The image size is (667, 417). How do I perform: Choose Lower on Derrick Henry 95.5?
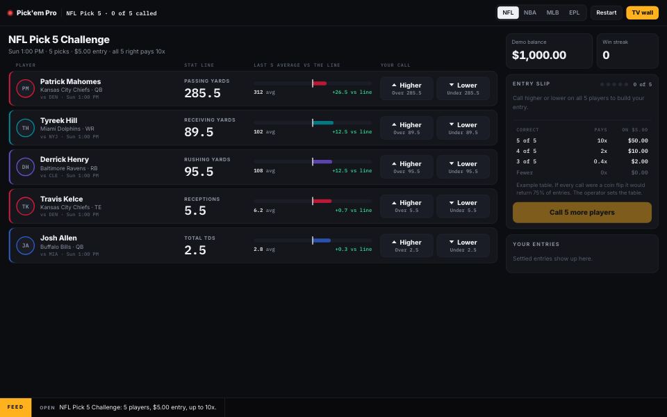click(x=463, y=167)
